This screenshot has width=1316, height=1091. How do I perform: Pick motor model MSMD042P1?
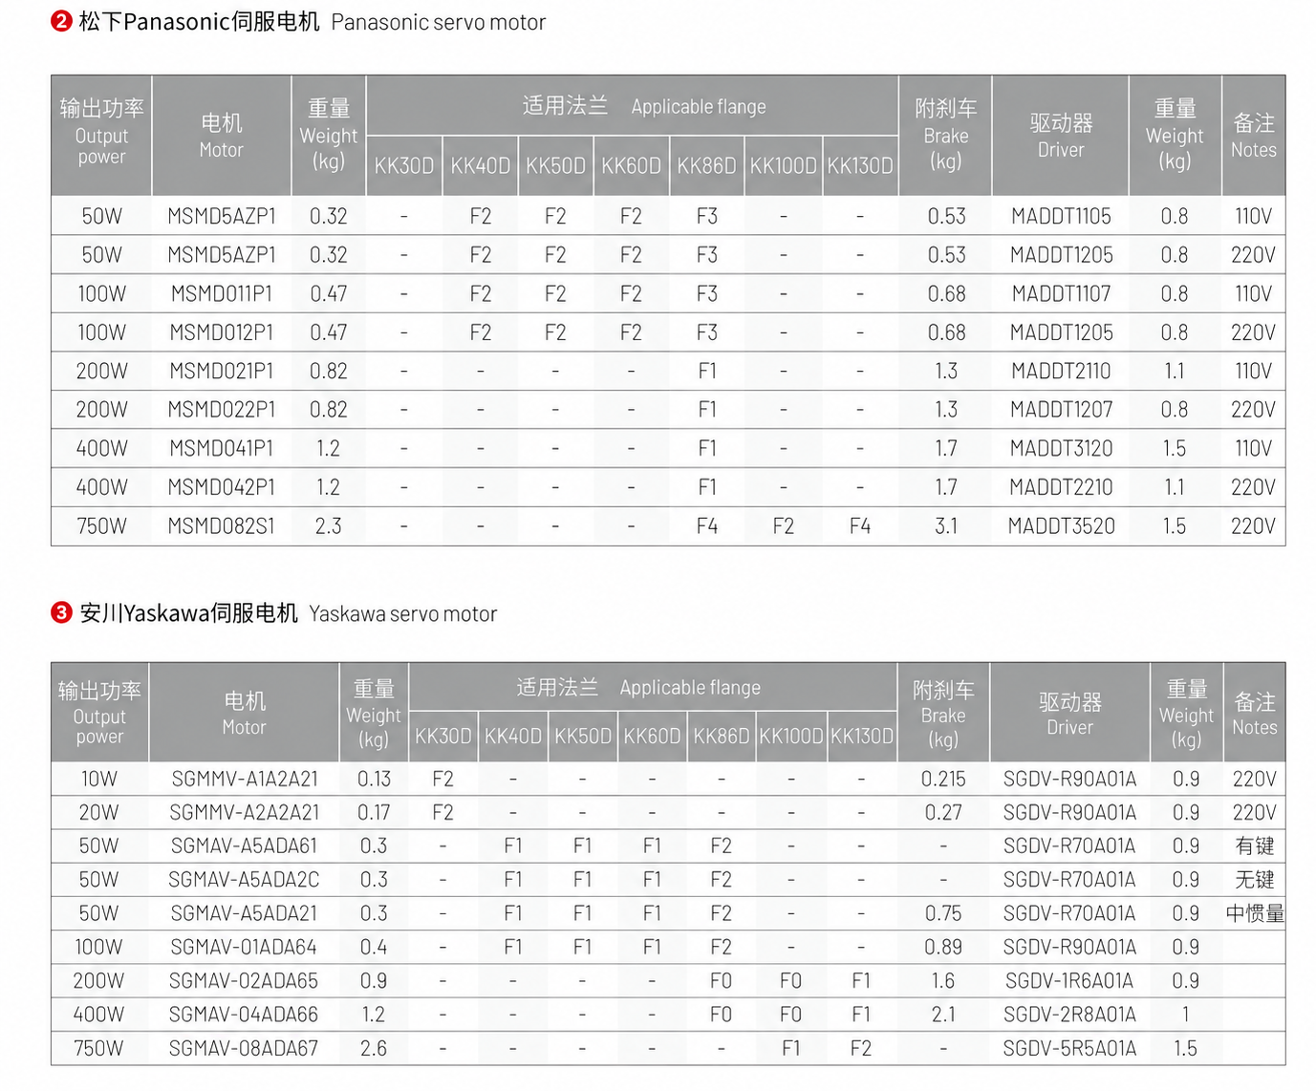(222, 487)
